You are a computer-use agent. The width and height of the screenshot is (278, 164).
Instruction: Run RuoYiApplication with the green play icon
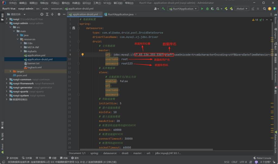pyautogui.click(x=202, y=9)
